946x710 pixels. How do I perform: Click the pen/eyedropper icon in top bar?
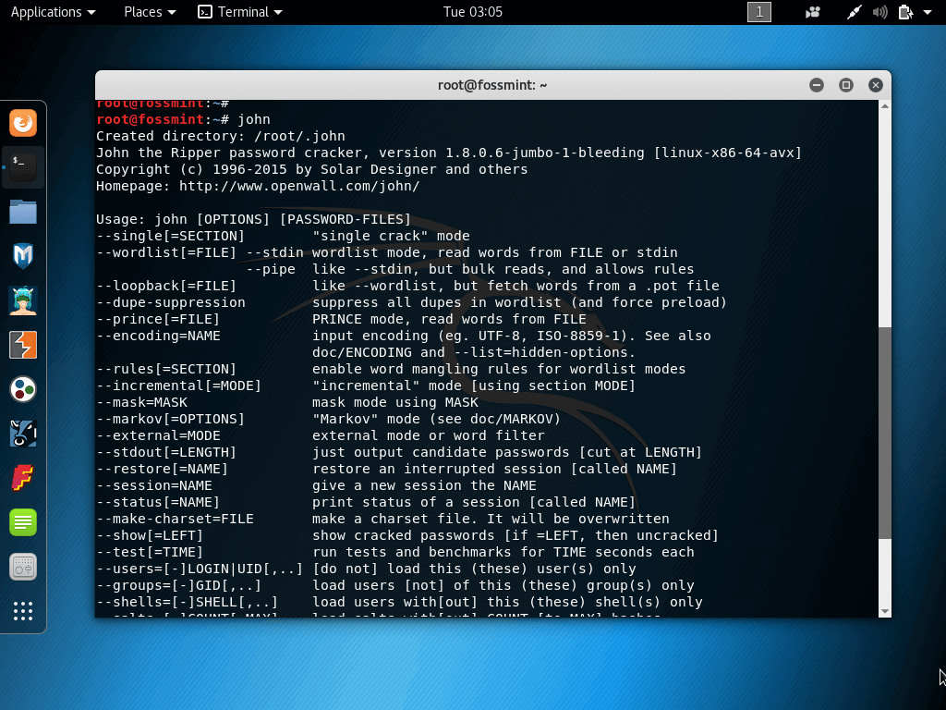point(854,12)
